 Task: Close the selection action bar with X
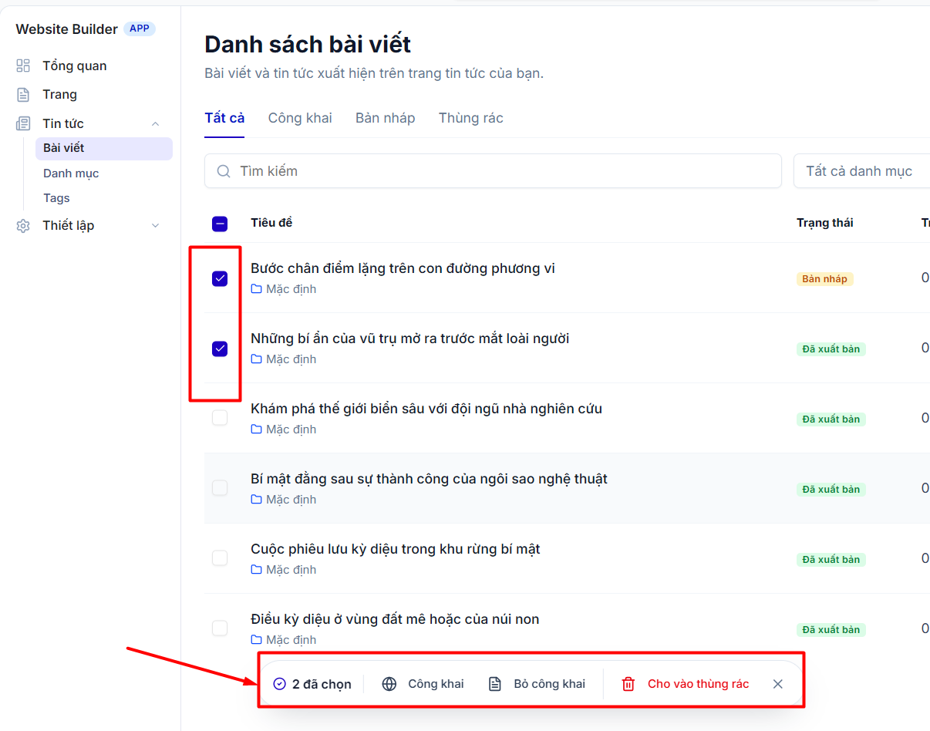(x=778, y=684)
